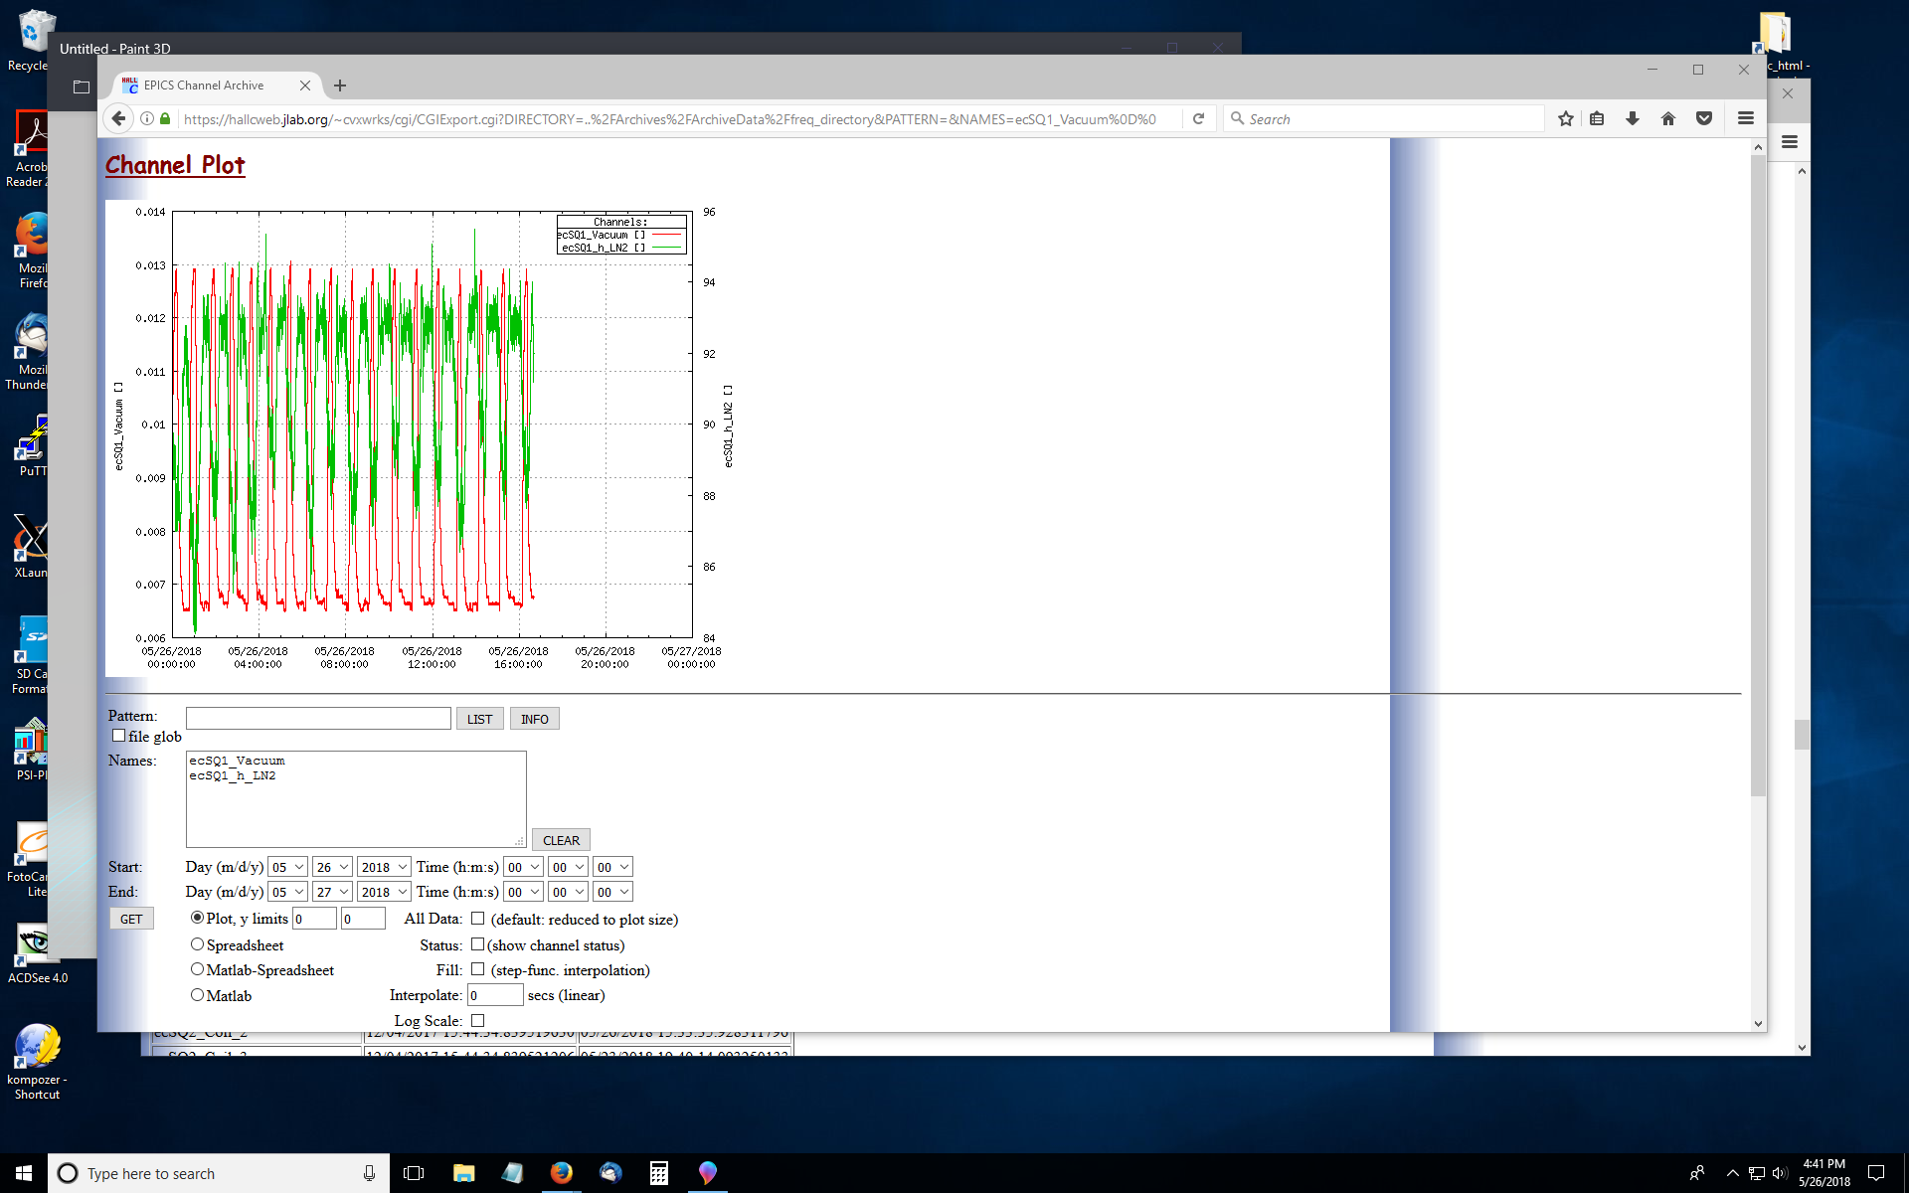Image resolution: width=1909 pixels, height=1193 pixels.
Task: Click scrollbar down arrow in front window
Action: pos(1758,1023)
